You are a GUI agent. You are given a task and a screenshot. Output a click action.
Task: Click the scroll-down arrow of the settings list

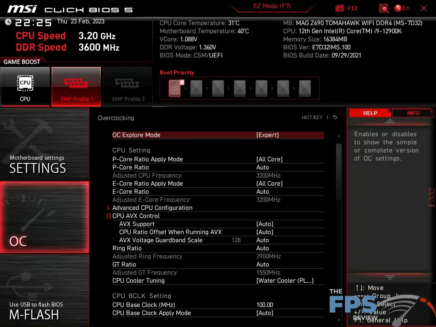click(338, 320)
